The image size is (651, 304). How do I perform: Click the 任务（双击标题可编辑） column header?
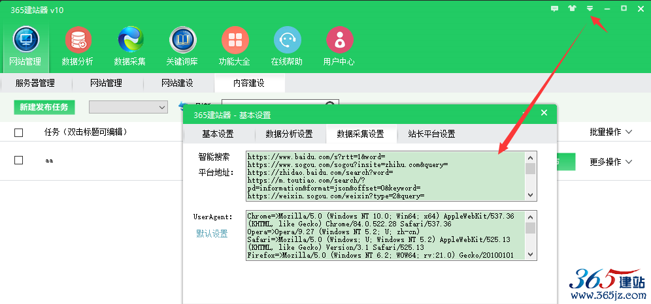pos(86,132)
